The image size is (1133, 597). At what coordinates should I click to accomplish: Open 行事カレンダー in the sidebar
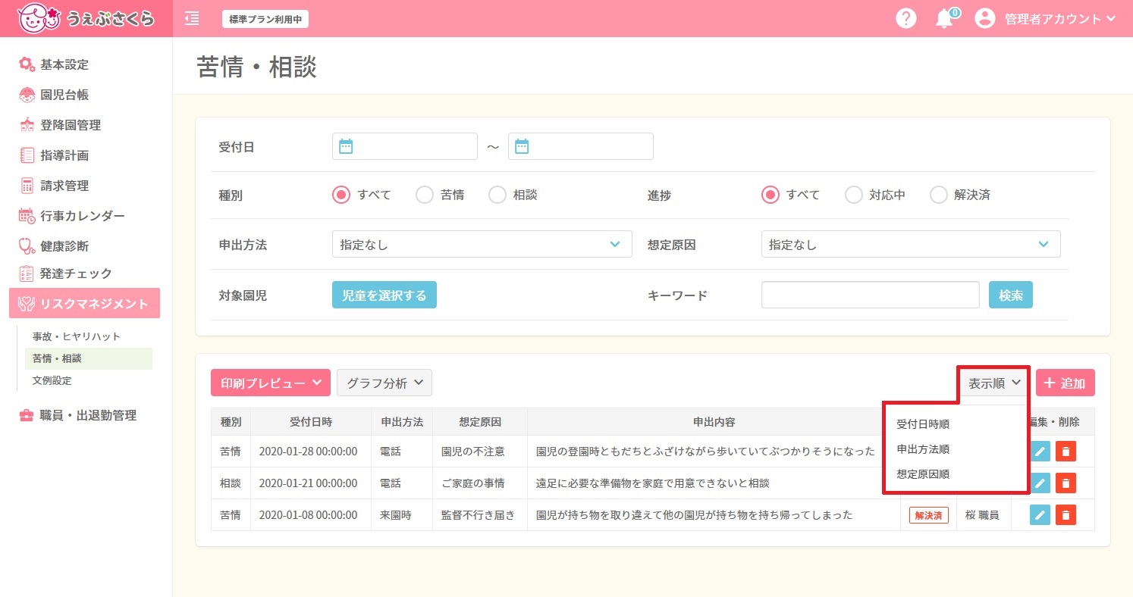click(72, 216)
